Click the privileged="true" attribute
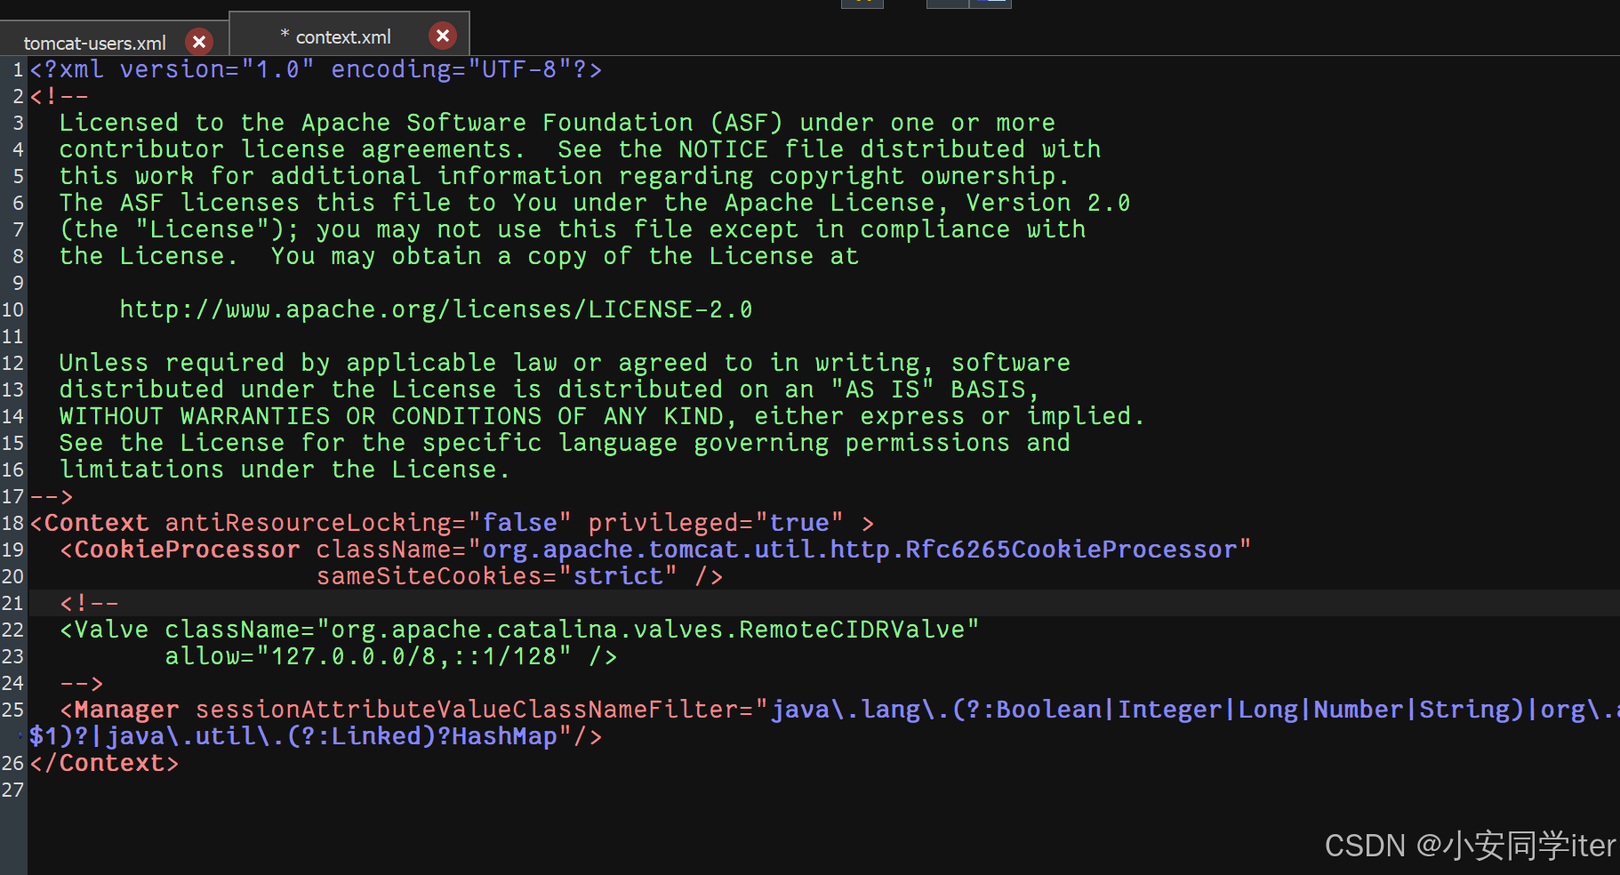The image size is (1620, 875). point(715,523)
